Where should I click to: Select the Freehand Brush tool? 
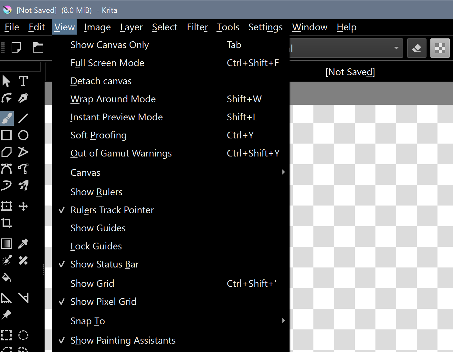pyautogui.click(x=7, y=118)
